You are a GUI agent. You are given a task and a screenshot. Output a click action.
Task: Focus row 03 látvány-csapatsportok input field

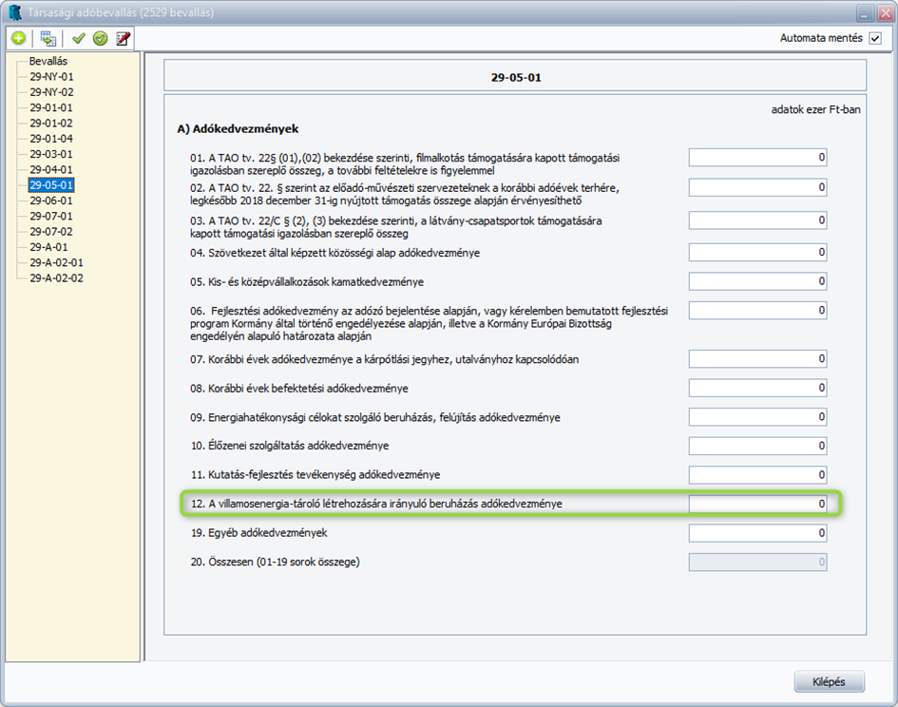click(757, 220)
